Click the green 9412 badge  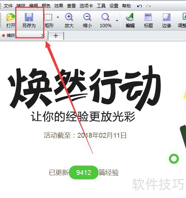(84, 172)
